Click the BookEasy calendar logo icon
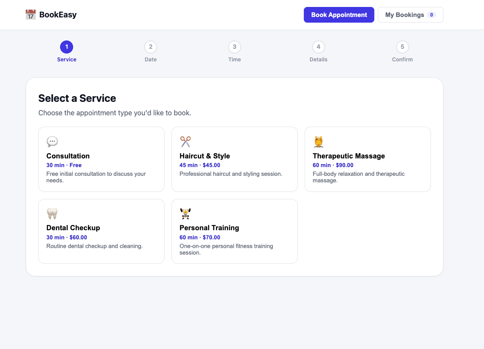 pos(30,14)
